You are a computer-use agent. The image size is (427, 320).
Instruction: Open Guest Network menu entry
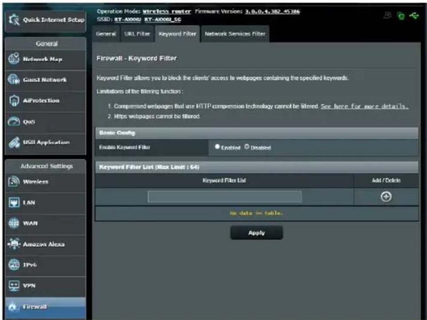pyautogui.click(x=45, y=79)
